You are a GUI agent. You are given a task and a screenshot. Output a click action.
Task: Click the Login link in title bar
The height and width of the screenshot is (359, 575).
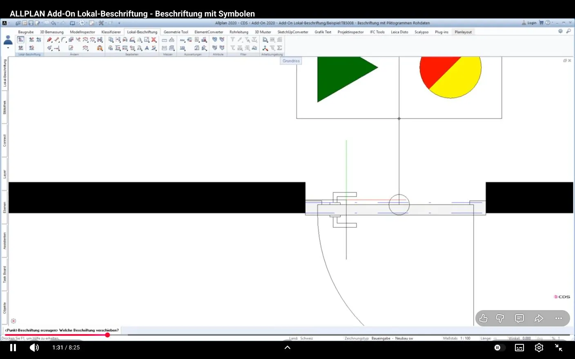point(532,23)
